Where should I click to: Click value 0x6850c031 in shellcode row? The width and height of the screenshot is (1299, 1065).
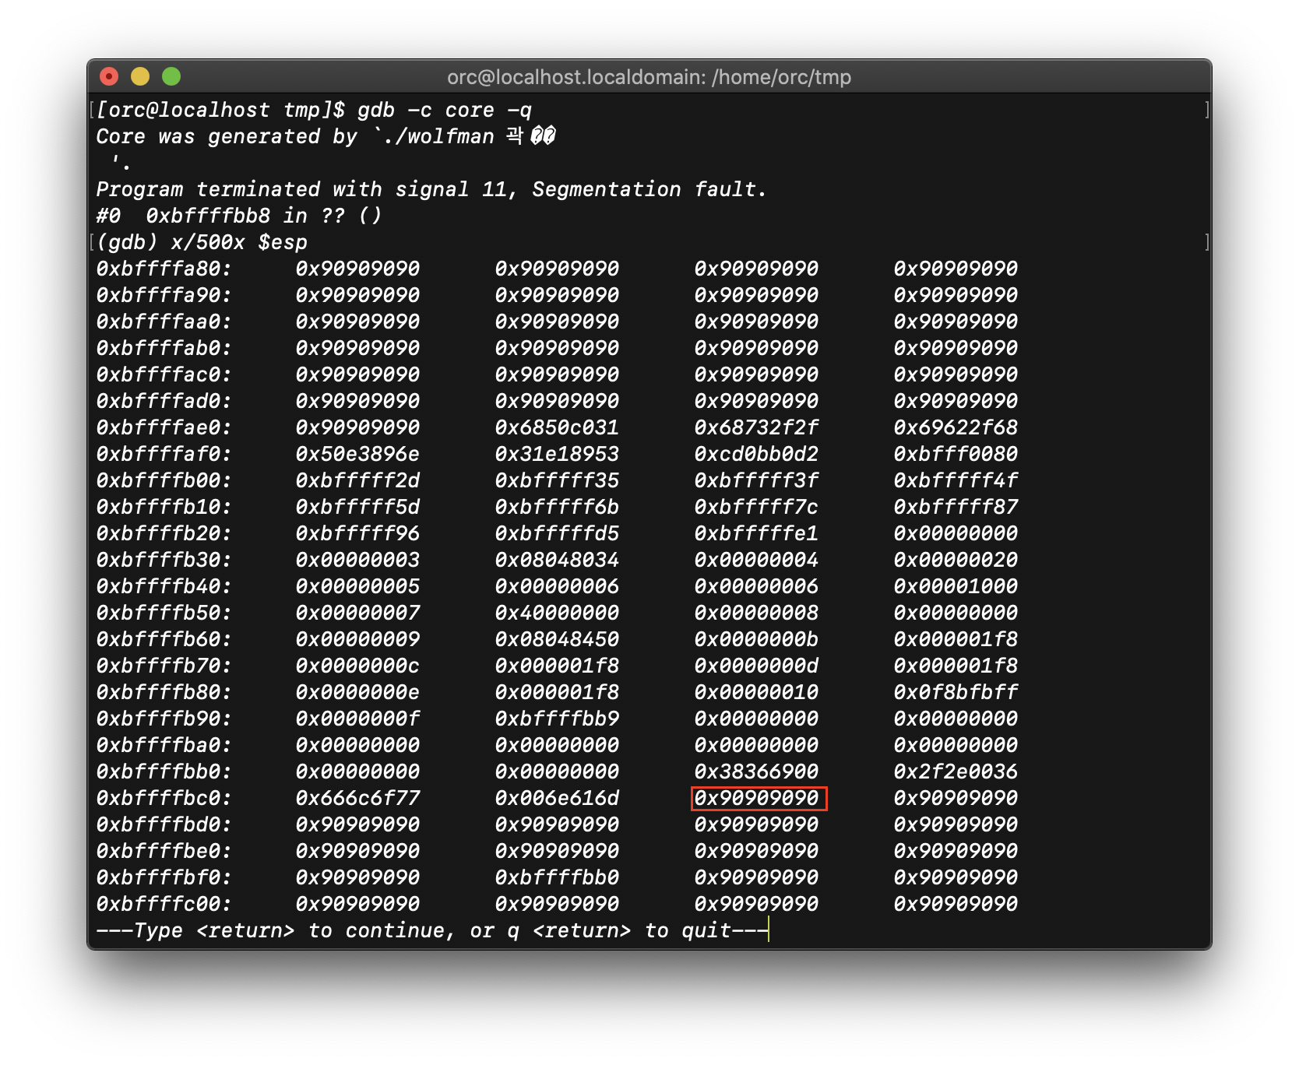pos(557,428)
